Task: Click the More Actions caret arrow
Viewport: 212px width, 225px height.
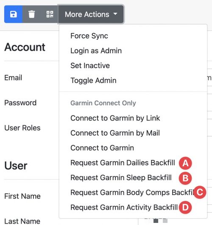Action: pyautogui.click(x=115, y=14)
